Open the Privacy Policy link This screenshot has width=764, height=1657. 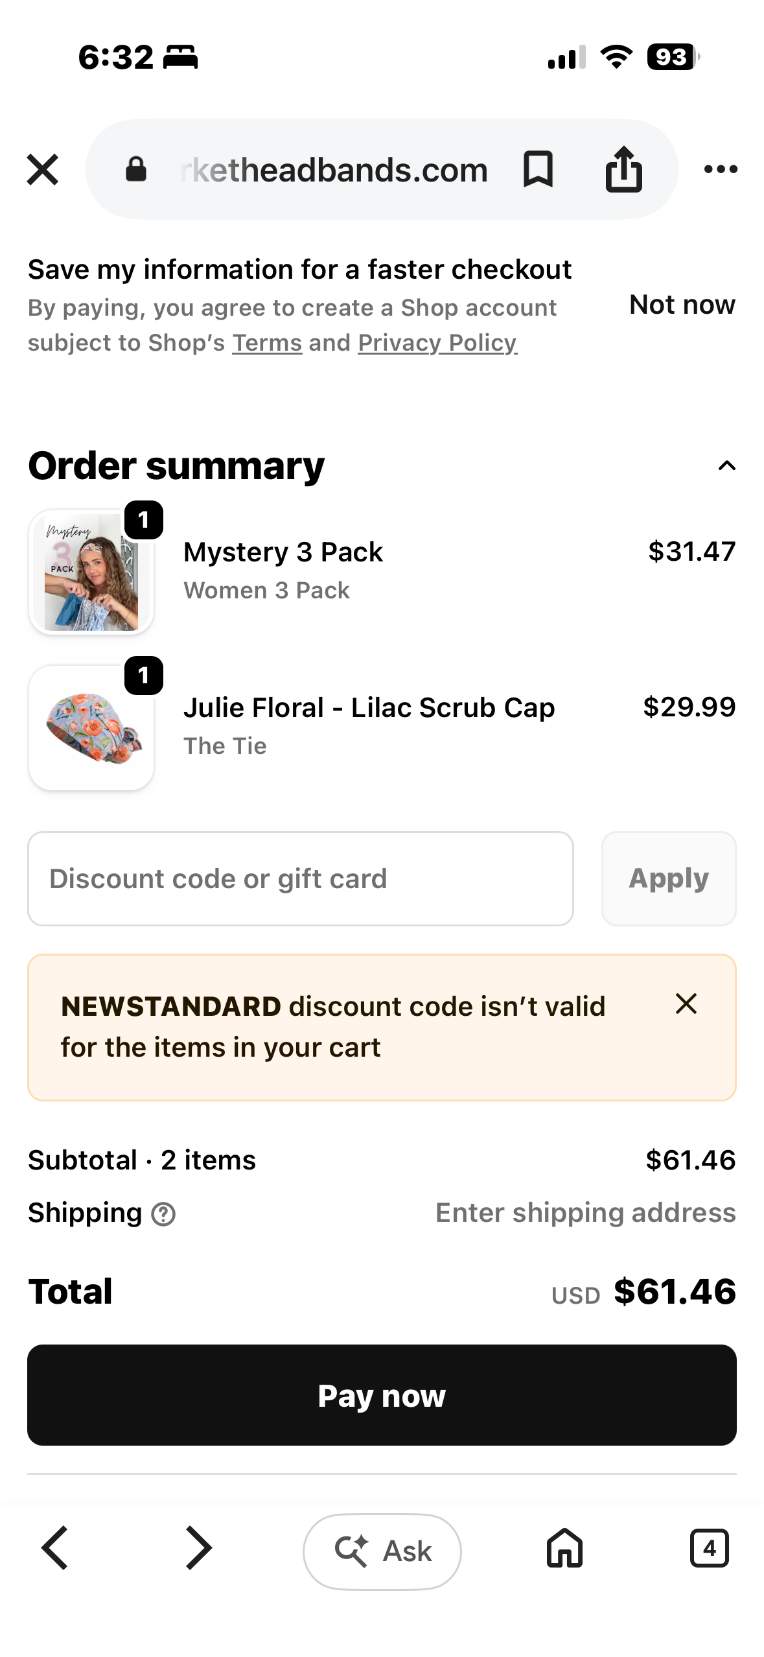point(437,343)
